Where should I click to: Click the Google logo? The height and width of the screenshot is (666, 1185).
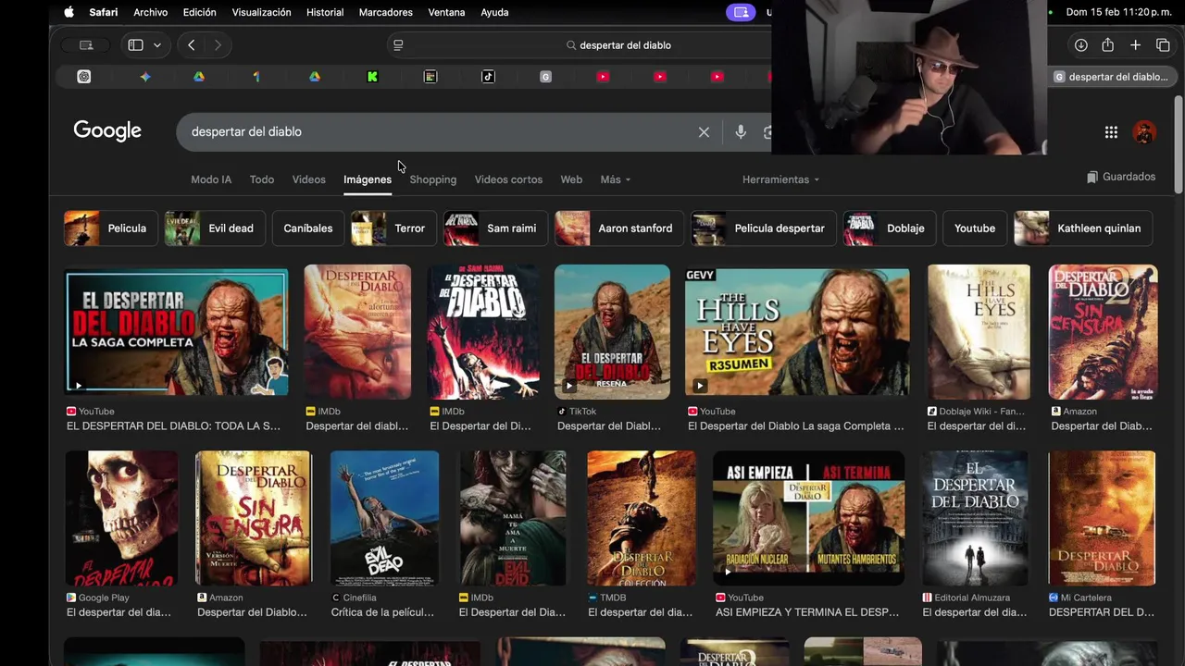pos(107,131)
